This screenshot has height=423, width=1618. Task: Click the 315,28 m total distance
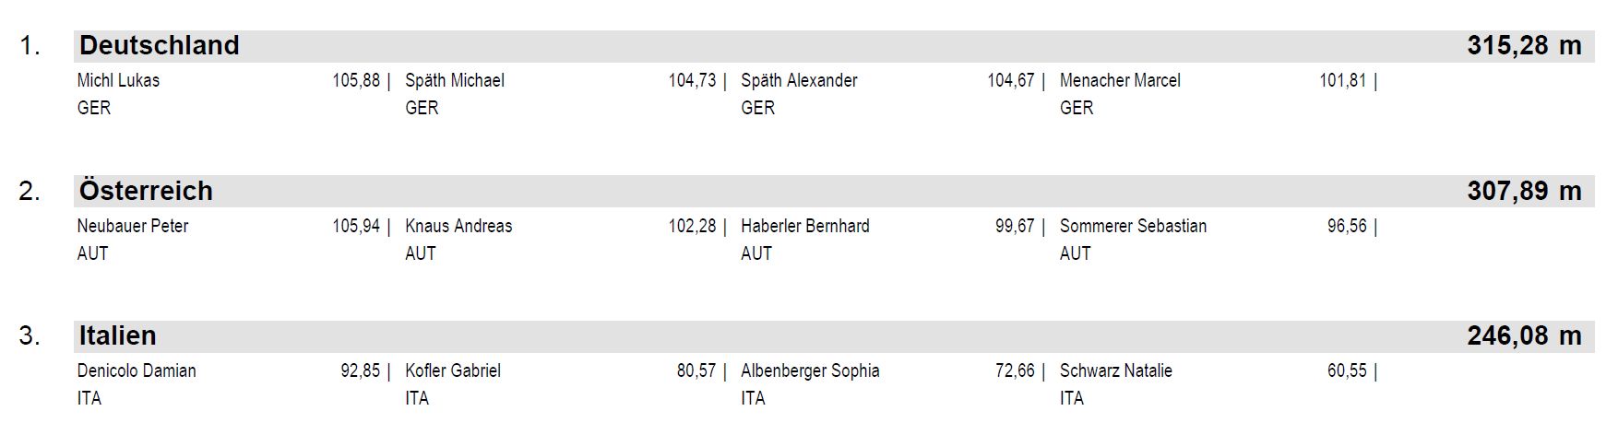click(x=1524, y=45)
